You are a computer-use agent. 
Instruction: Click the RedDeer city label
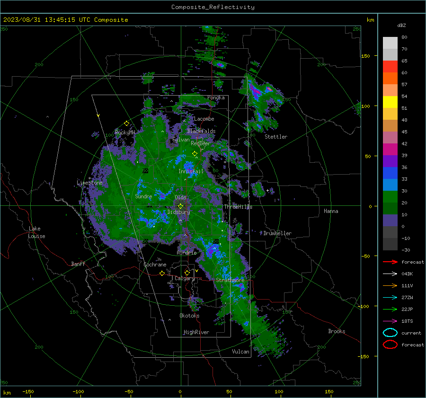201,143
